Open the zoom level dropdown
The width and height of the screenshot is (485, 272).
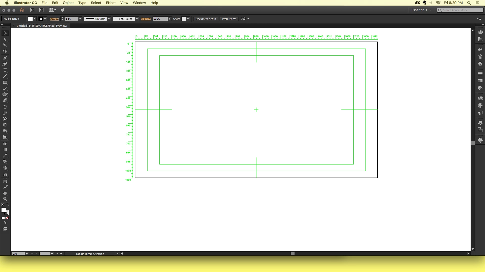point(27,254)
